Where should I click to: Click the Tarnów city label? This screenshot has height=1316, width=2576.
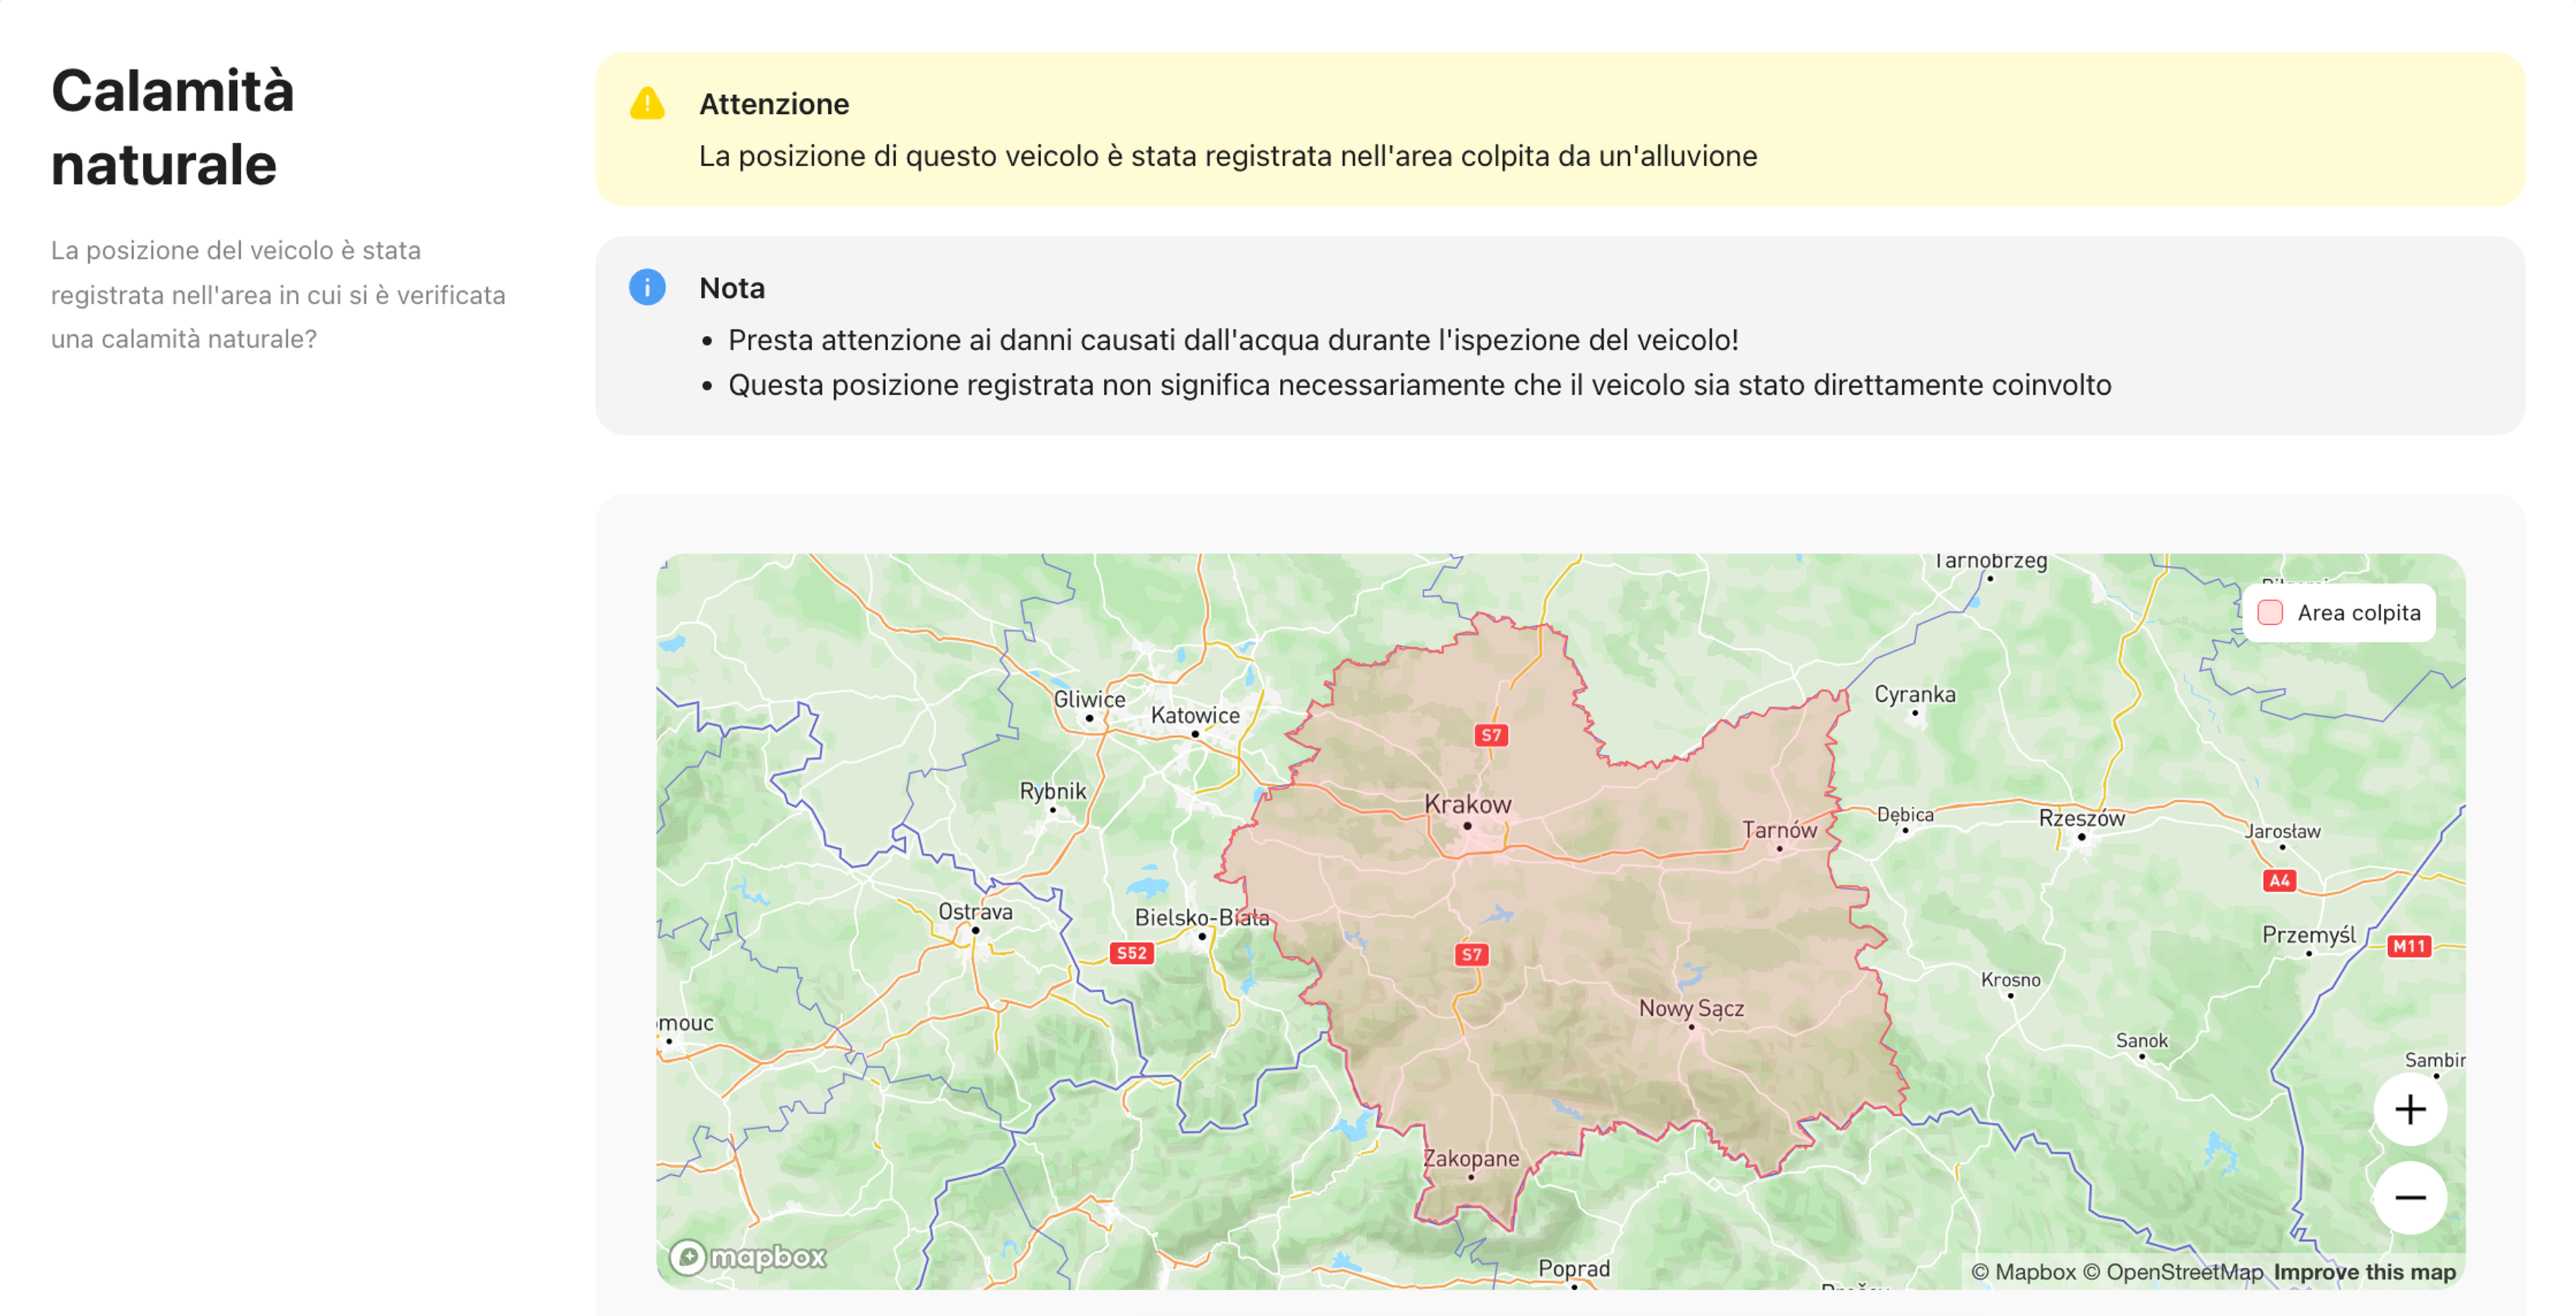pos(1779,831)
